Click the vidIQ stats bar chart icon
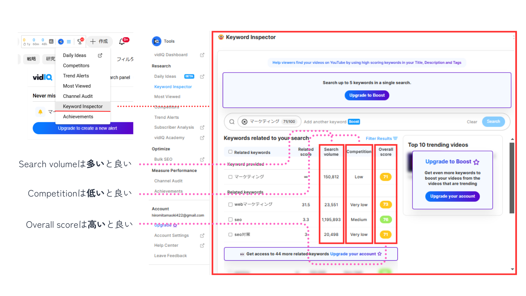526x296 pixels. tap(51, 41)
